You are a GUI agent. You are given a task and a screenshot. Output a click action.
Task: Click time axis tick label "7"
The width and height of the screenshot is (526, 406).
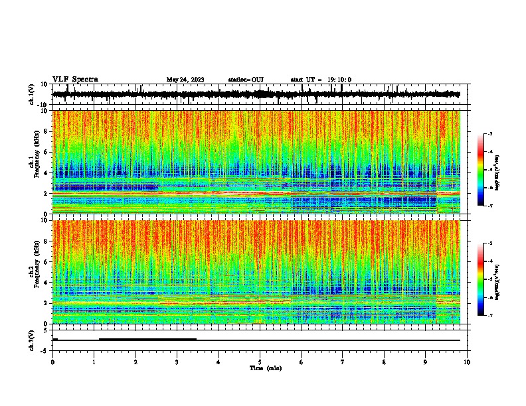343,362
